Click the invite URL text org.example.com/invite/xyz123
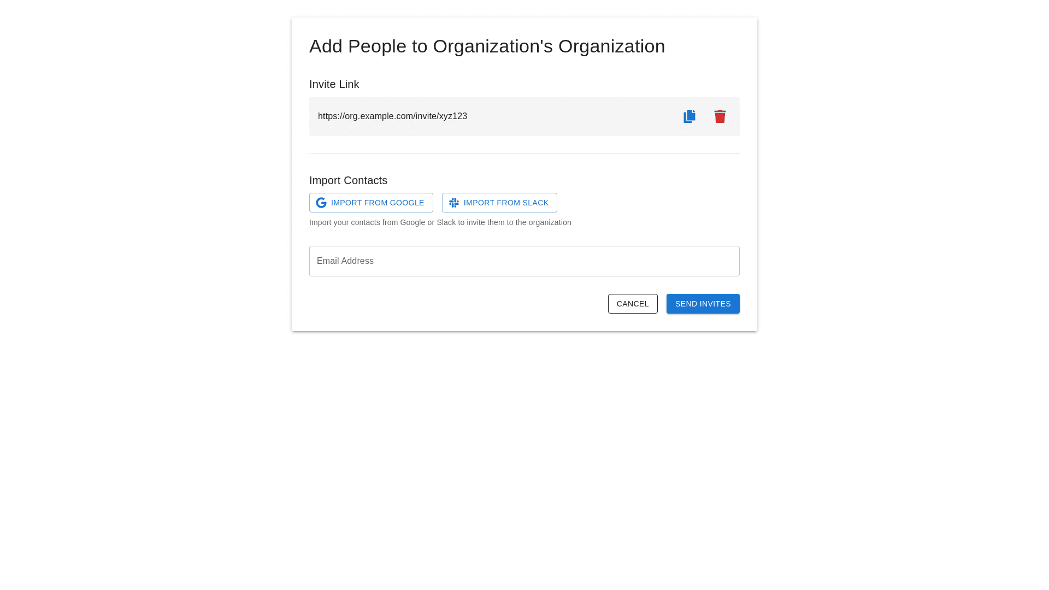The height and width of the screenshot is (590, 1049). click(392, 116)
